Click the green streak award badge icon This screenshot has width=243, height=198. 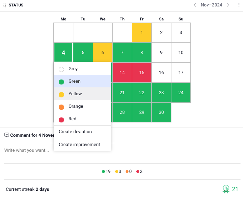(226, 189)
